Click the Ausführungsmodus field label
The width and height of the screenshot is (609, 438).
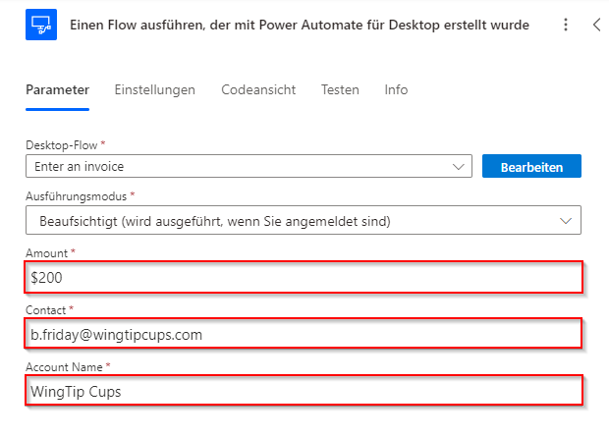click(x=77, y=196)
